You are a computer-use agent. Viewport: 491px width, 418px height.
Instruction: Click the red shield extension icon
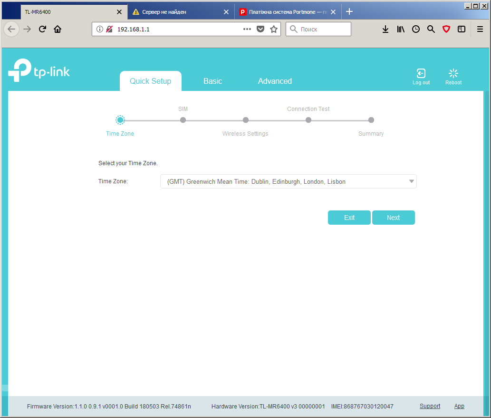coord(446,29)
